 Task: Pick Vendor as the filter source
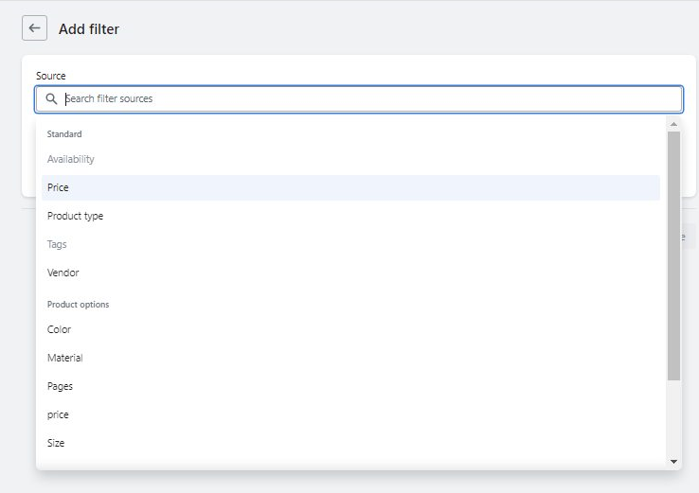coord(63,273)
